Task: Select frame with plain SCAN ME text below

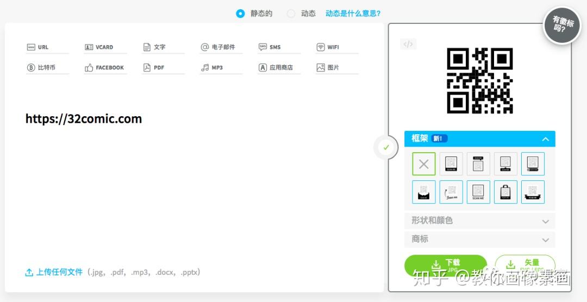Action: coord(478,192)
